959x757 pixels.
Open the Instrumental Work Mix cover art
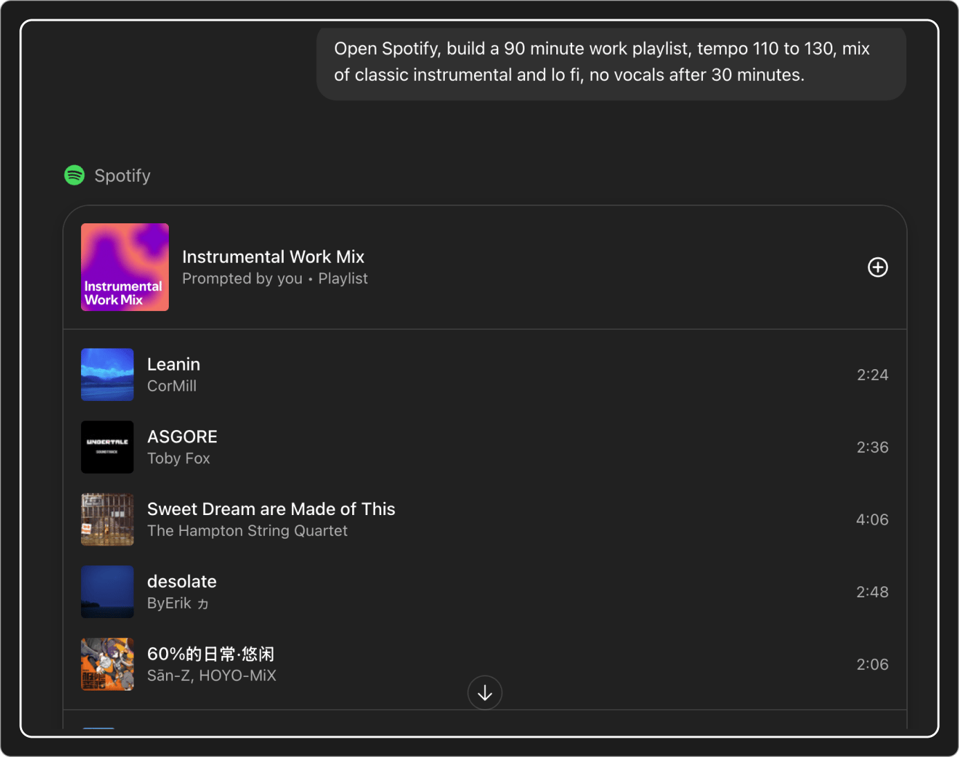(x=125, y=267)
